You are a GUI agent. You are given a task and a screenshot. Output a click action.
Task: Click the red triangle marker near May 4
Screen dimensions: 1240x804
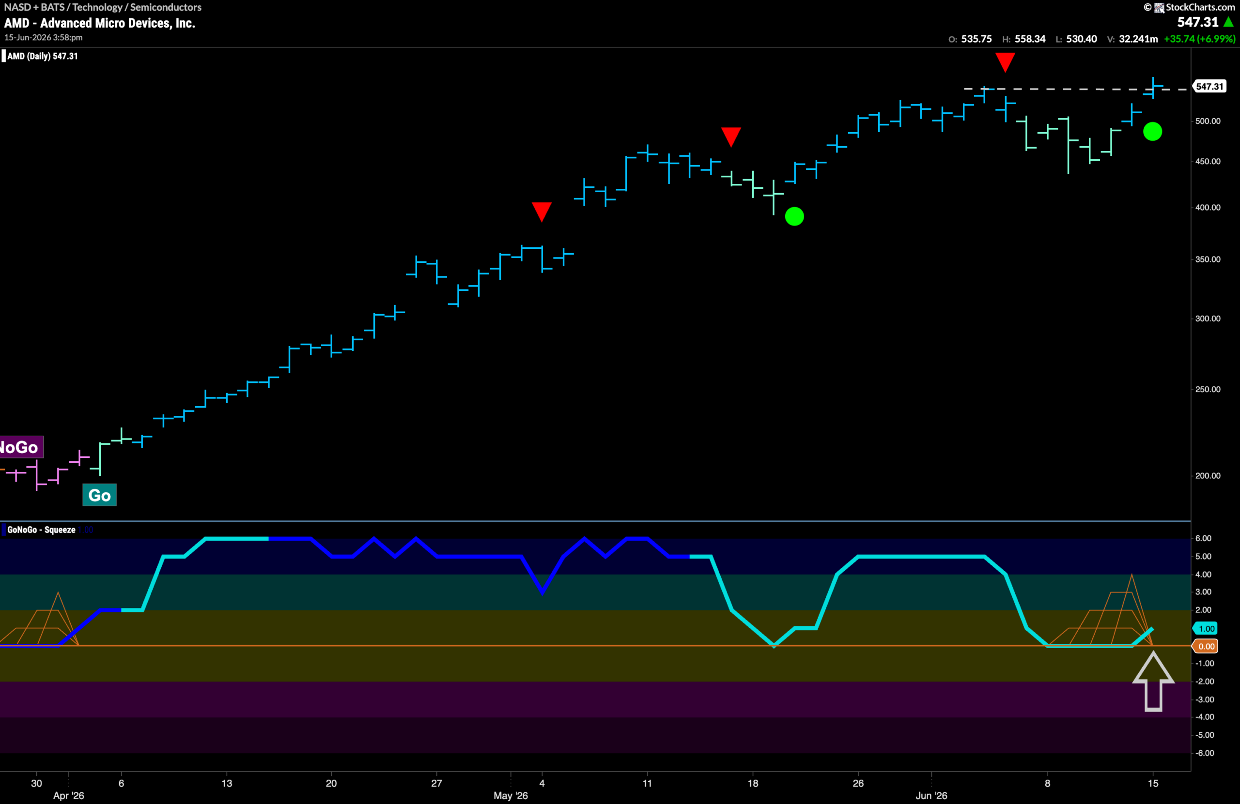pyautogui.click(x=542, y=212)
